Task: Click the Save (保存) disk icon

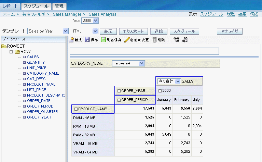Action: point(87,40)
